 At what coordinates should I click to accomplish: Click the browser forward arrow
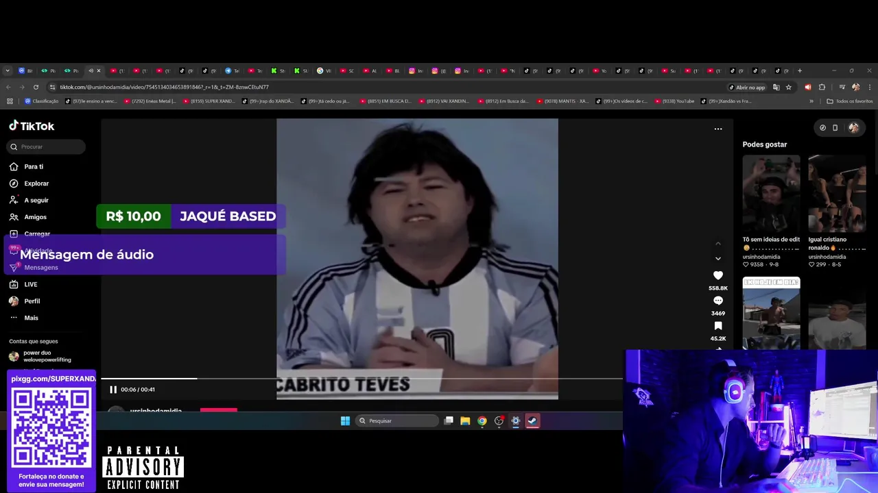(22, 87)
